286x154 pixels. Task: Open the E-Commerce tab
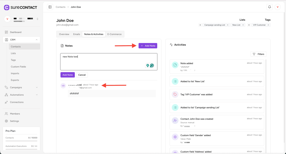pyautogui.click(x=115, y=34)
